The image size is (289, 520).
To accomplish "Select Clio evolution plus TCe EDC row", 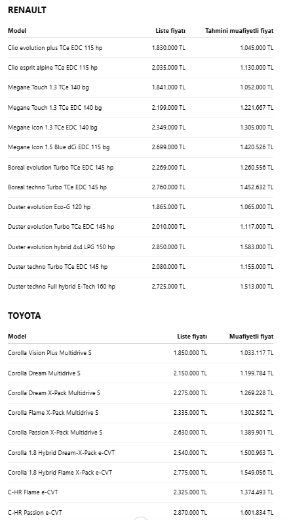I will 140,48.
